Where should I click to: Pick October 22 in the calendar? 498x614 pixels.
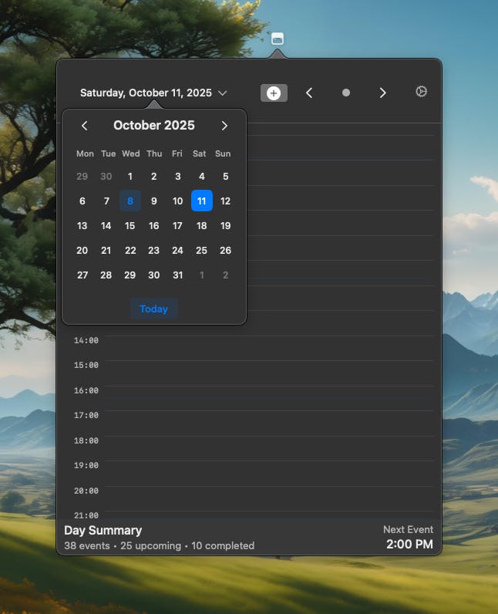point(130,250)
